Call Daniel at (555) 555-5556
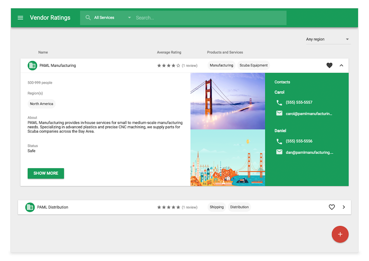Screen dimensions: 369x261 [299, 141]
